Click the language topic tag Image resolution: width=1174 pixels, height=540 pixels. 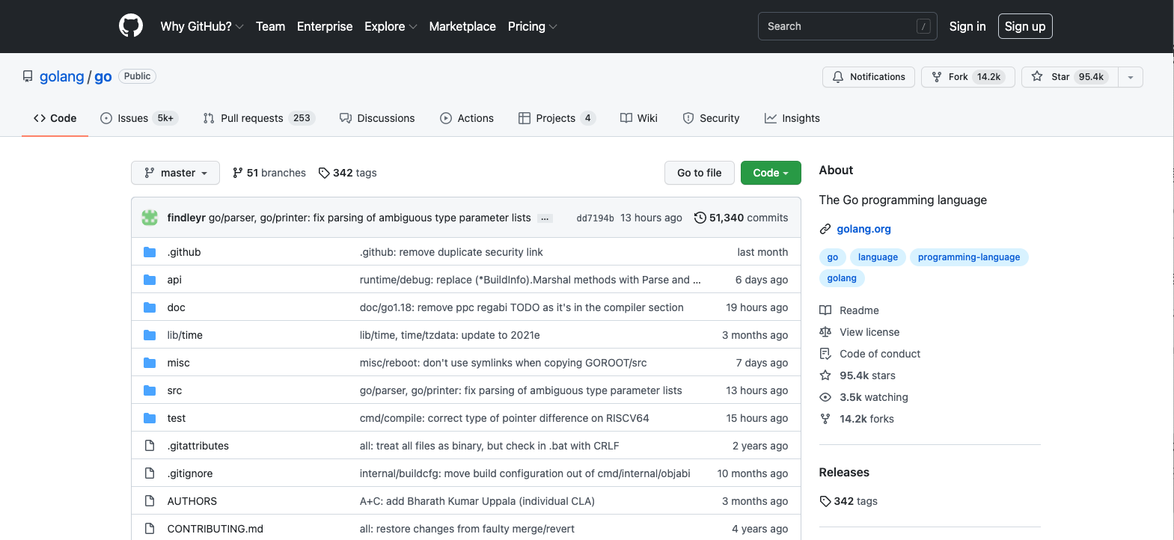click(878, 257)
